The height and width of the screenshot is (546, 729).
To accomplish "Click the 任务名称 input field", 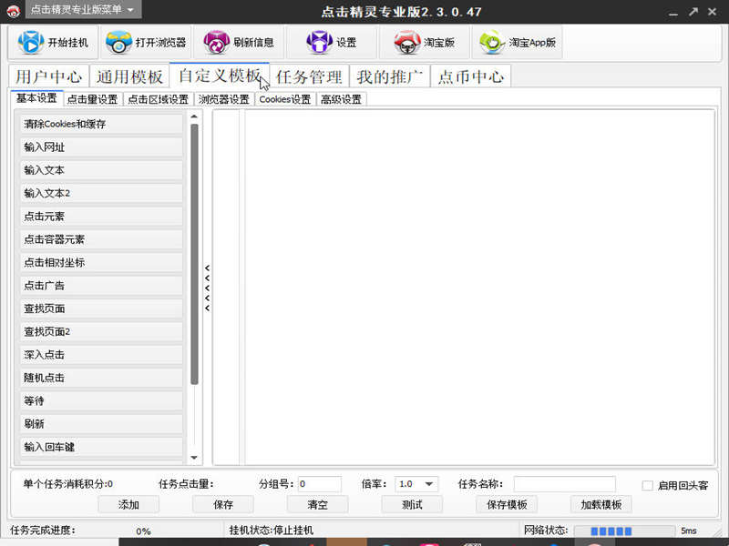I will point(564,484).
